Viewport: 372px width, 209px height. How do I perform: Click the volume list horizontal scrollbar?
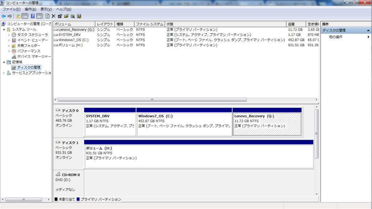coord(152,100)
